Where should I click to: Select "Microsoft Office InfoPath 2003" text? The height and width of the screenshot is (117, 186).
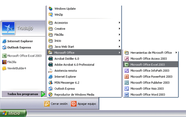click(150, 71)
